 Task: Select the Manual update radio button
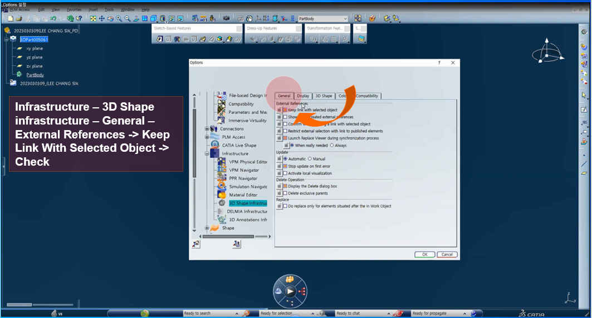pos(310,159)
